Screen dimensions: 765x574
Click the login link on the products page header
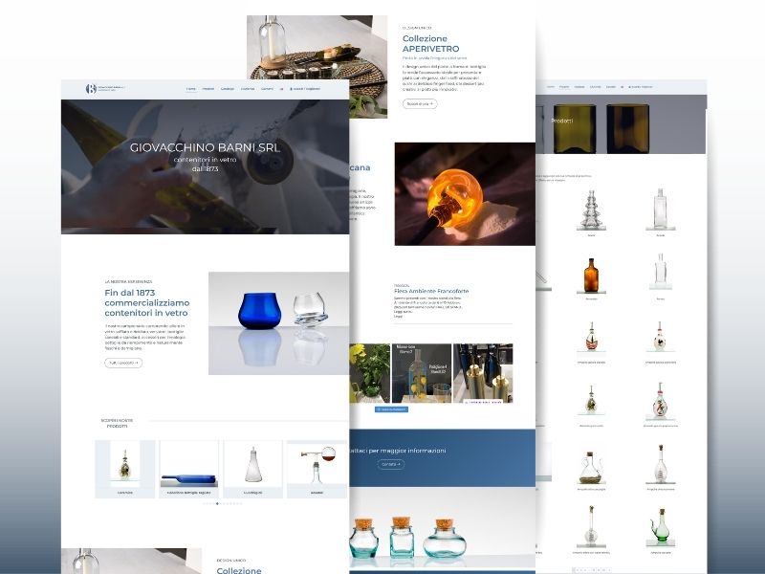tap(640, 87)
